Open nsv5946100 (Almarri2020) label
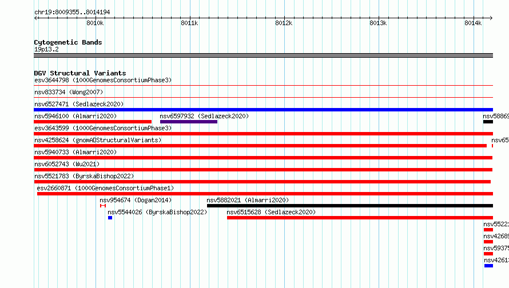This screenshot has width=509, height=288. tap(75, 116)
